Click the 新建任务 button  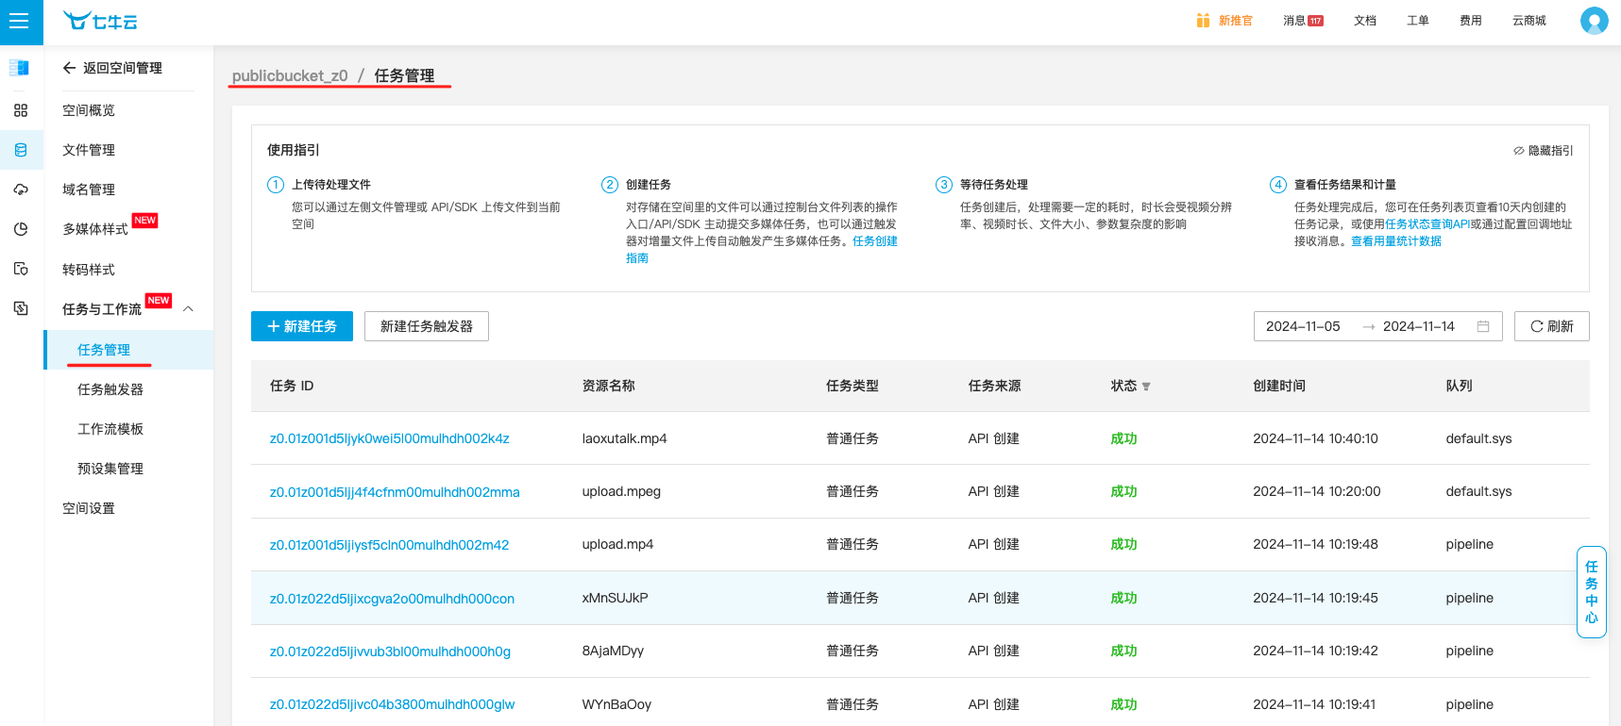click(x=302, y=326)
